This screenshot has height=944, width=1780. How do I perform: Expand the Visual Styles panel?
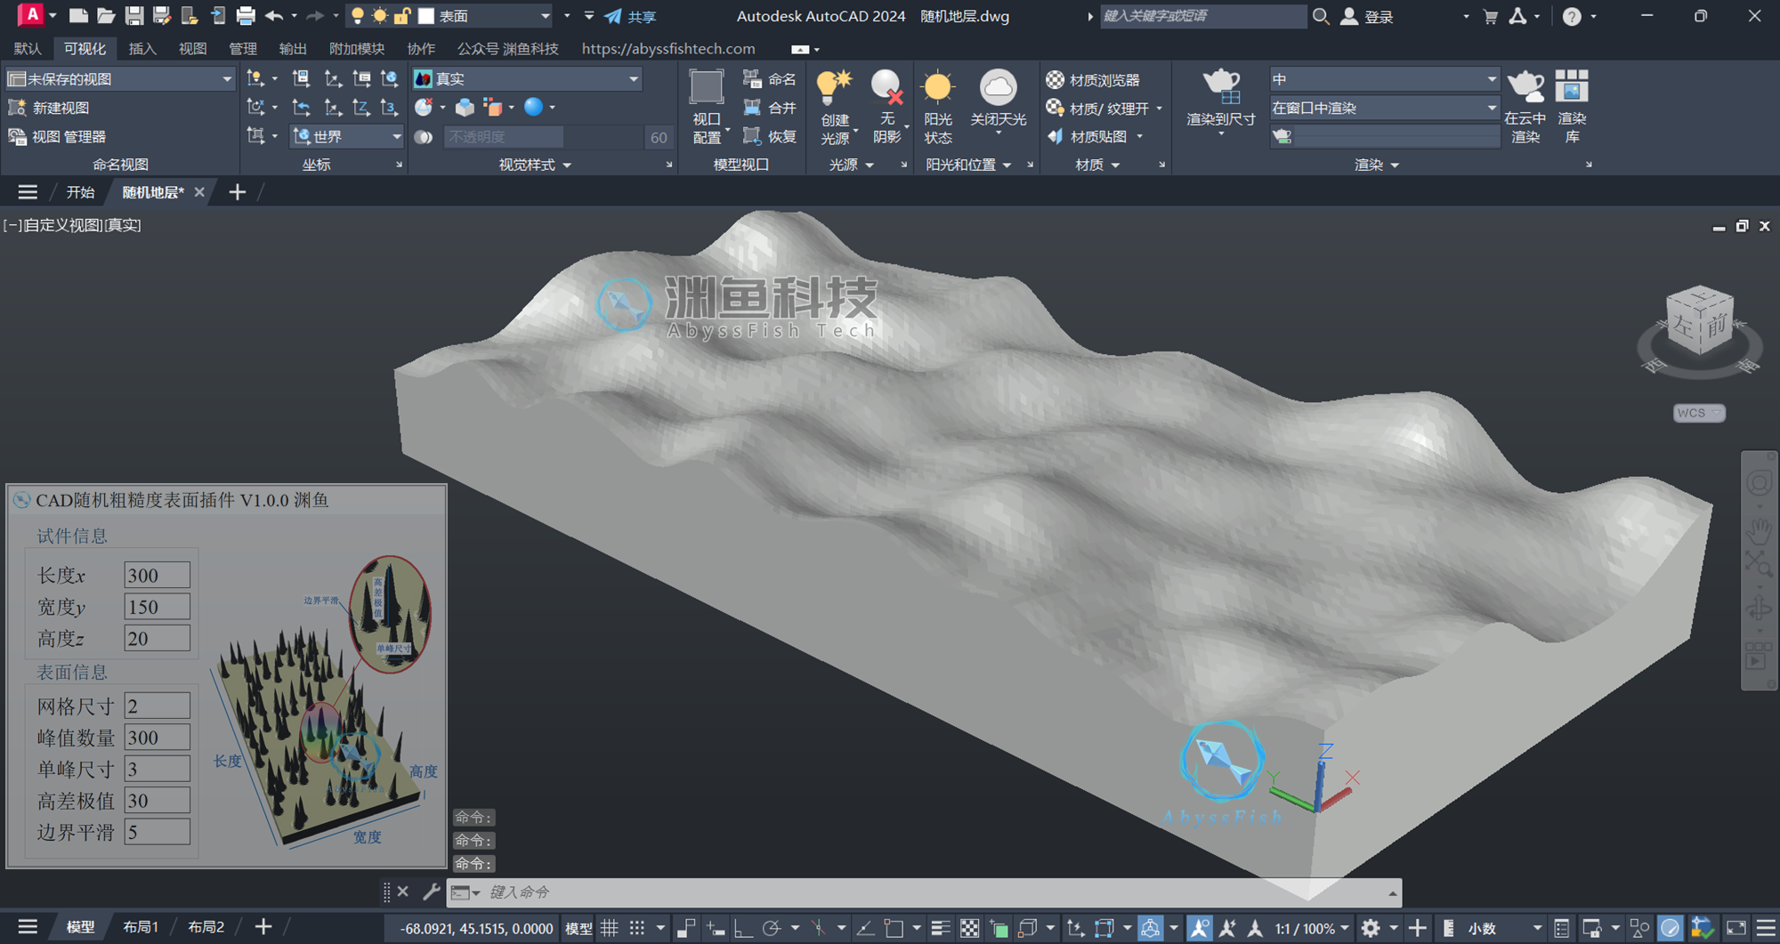[x=535, y=165]
